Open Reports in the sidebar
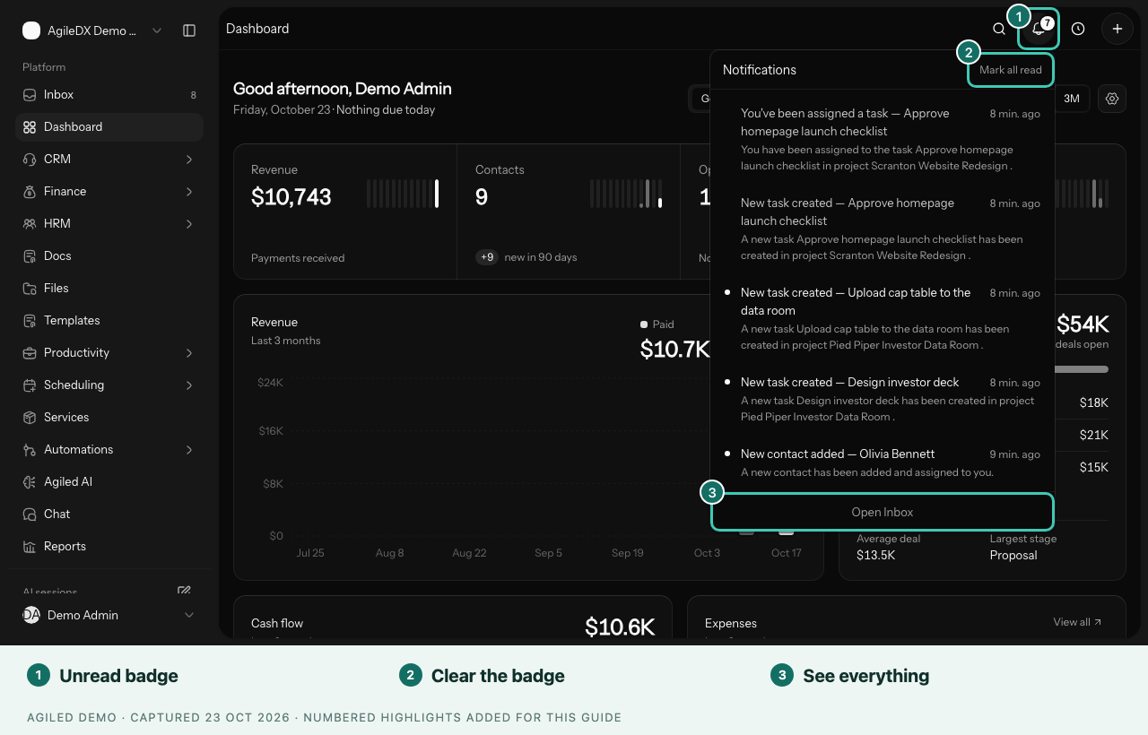 coord(109,547)
